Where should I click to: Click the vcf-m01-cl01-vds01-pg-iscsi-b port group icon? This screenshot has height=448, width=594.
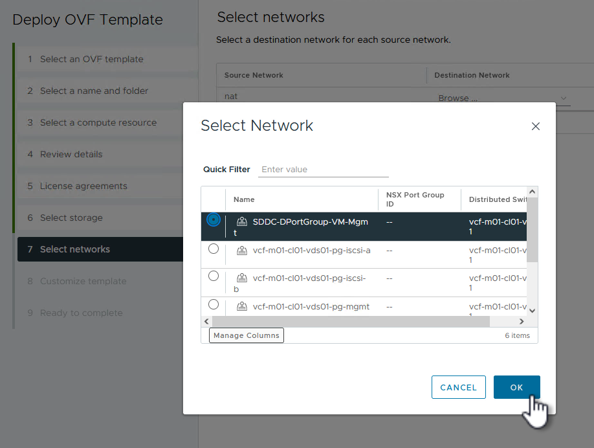[x=243, y=278]
